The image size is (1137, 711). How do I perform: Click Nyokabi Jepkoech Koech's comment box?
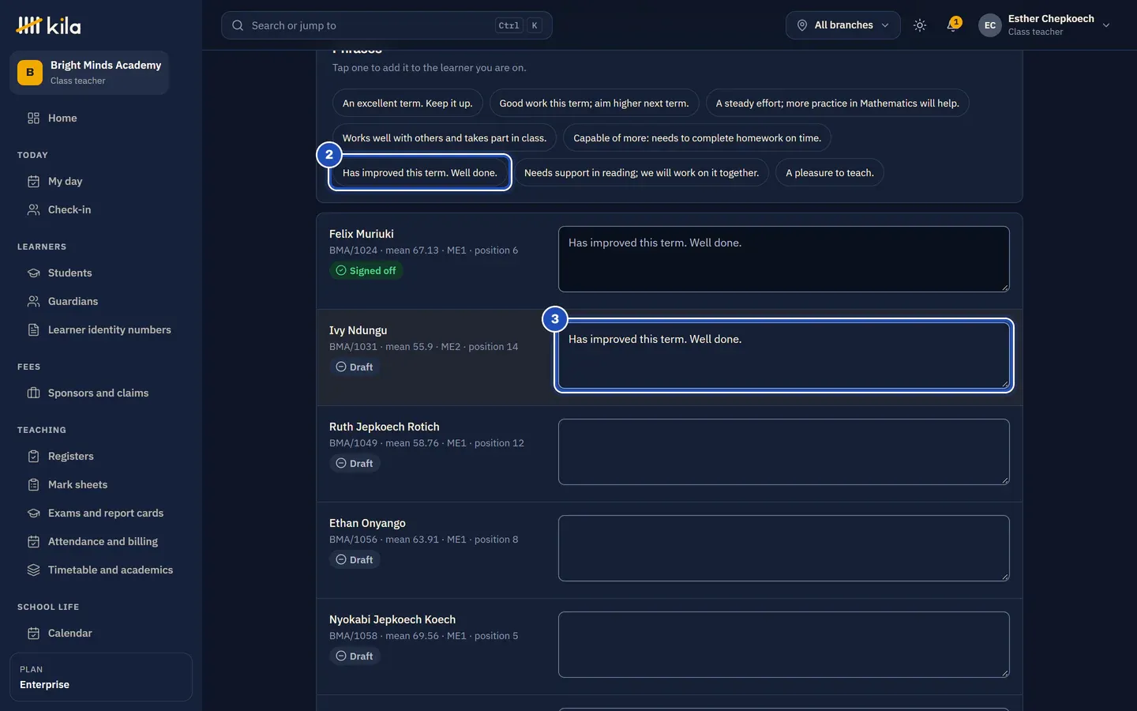pyautogui.click(x=784, y=645)
